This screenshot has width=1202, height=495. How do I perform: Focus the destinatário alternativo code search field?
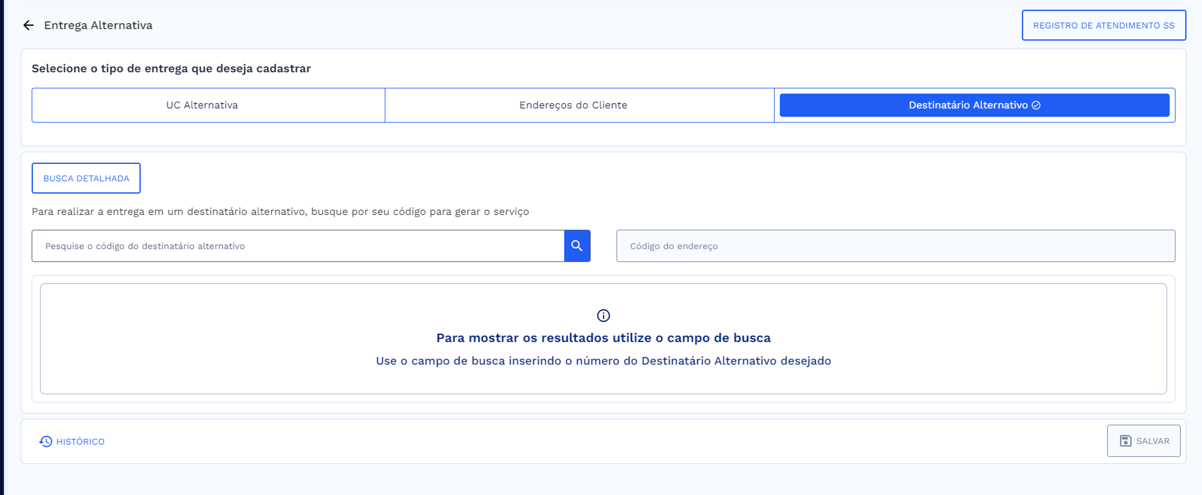299,246
